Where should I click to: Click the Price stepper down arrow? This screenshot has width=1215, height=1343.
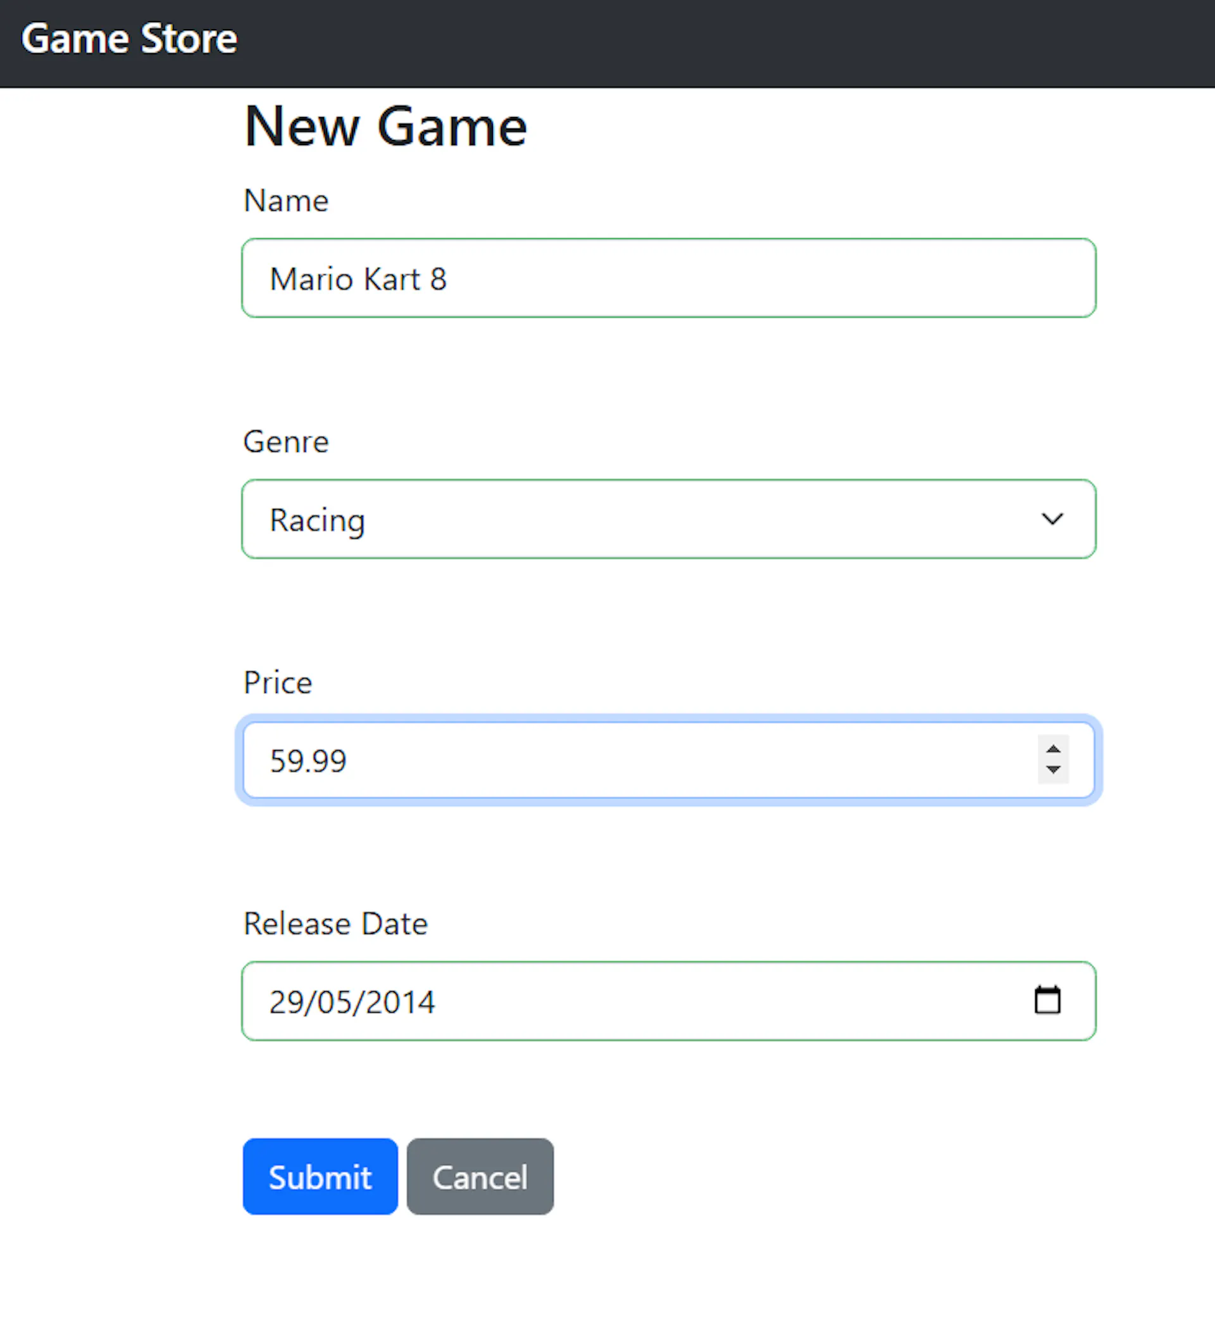(x=1052, y=771)
